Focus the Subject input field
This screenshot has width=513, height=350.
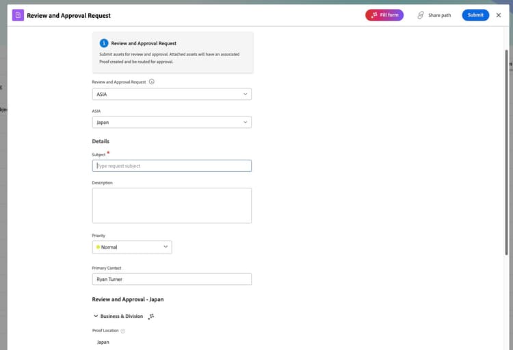click(172, 166)
